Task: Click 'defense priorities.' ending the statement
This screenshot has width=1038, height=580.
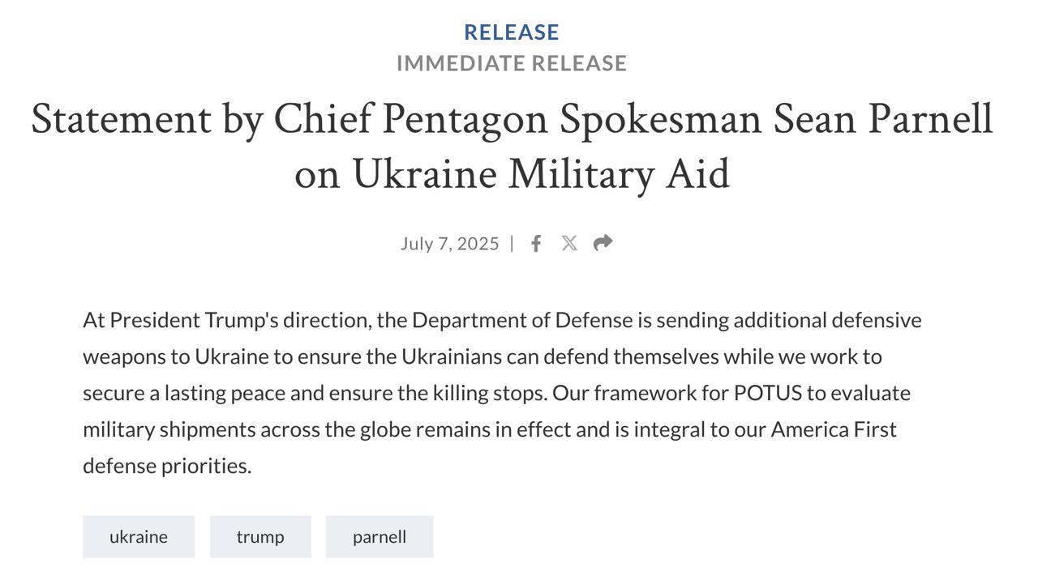Action: pos(167,466)
